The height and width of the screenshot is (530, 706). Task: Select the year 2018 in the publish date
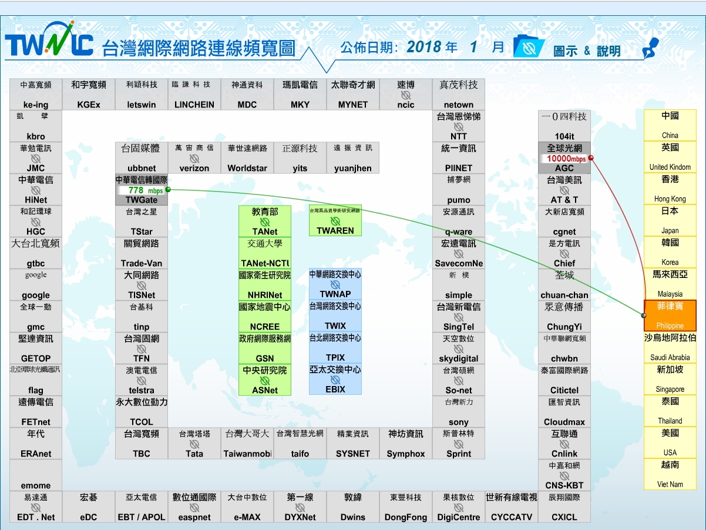tap(423, 47)
